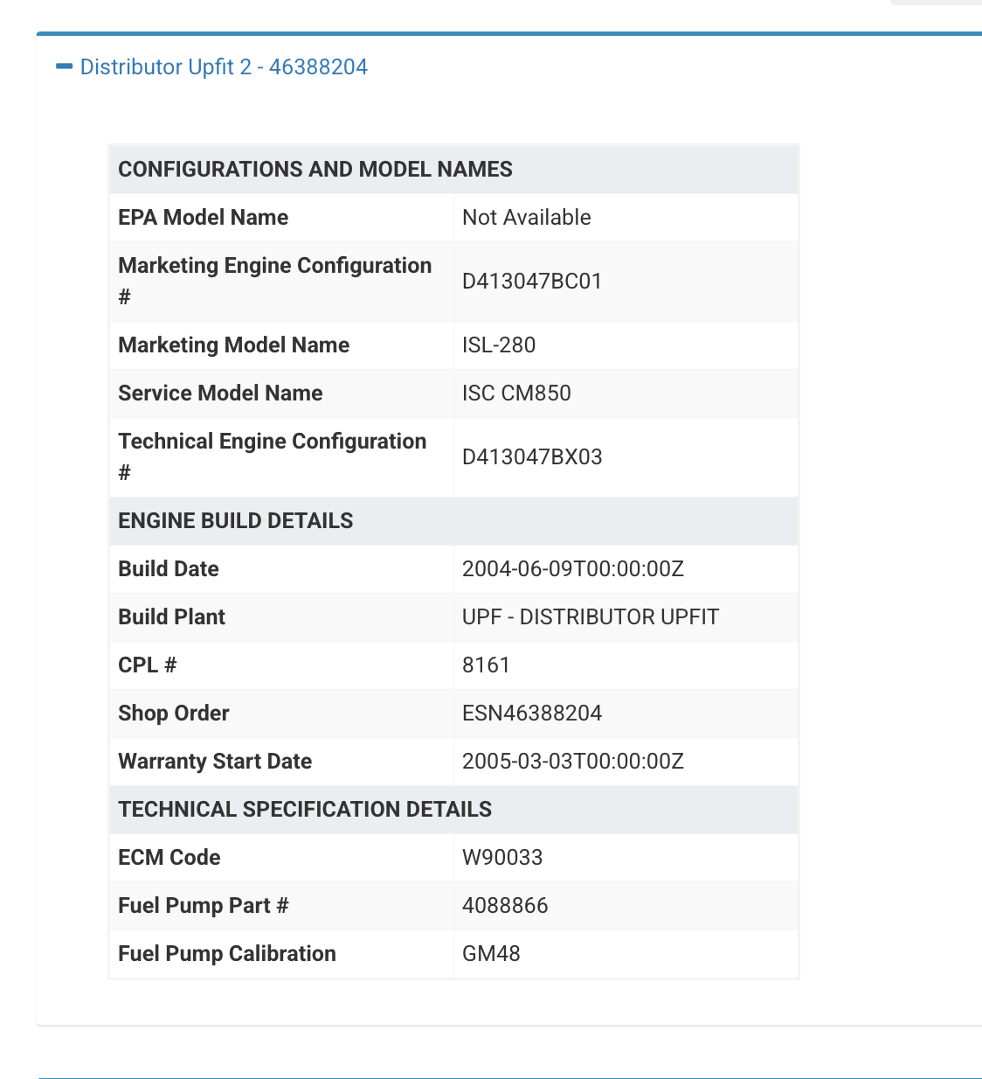982x1079 pixels.
Task: Click the Build Plant label
Action: pos(172,617)
